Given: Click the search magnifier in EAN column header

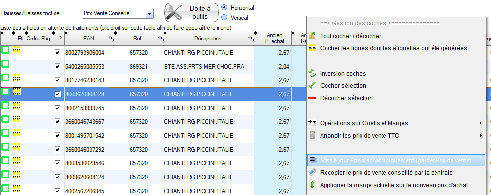Looking at the screenshot, I should point(111,39).
